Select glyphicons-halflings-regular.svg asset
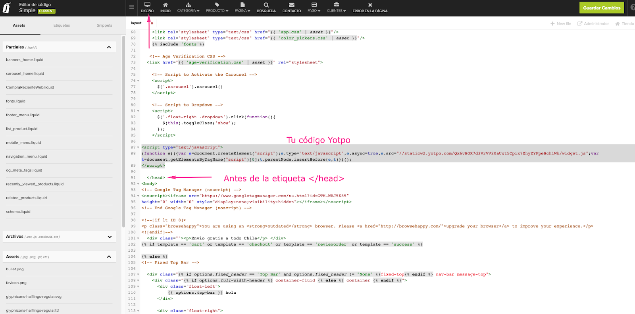 (x=34, y=297)
